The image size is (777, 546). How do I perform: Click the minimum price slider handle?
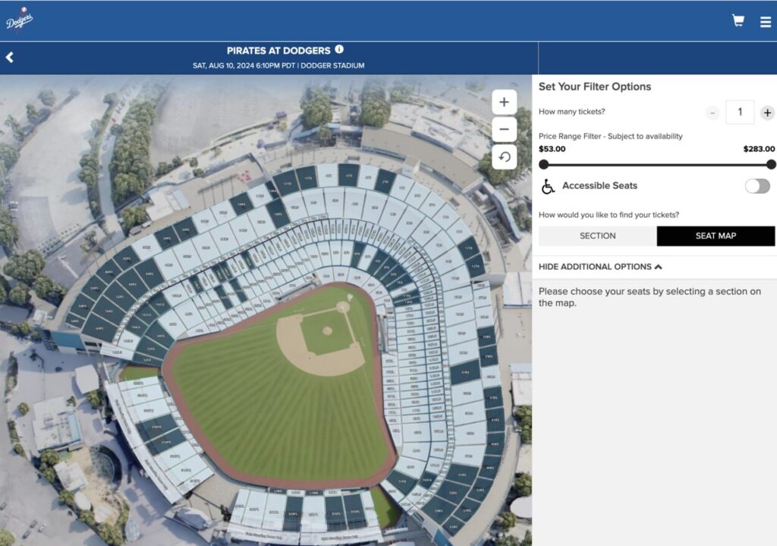pos(543,164)
